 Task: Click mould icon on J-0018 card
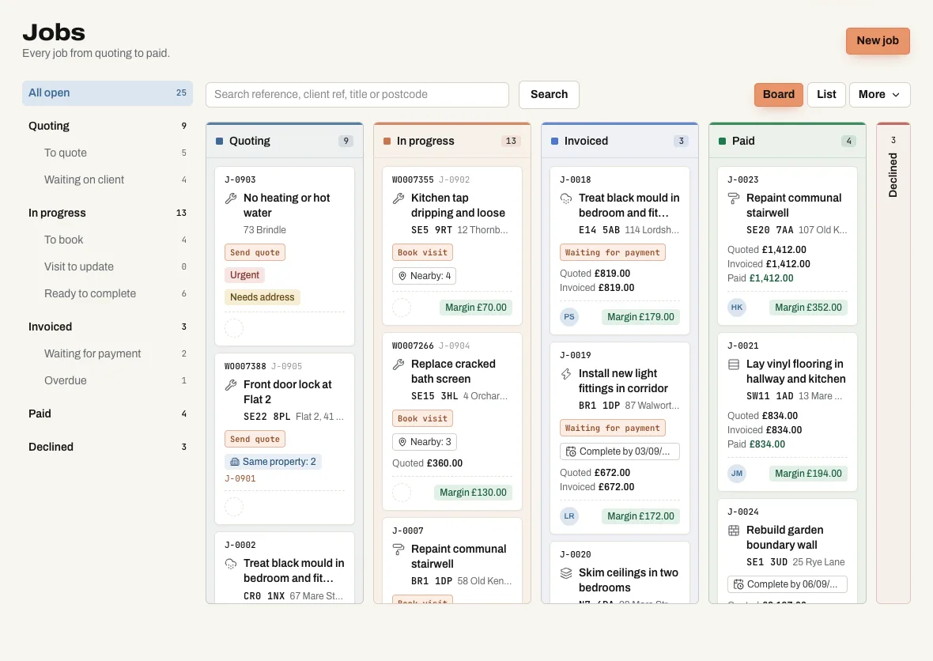click(x=566, y=198)
